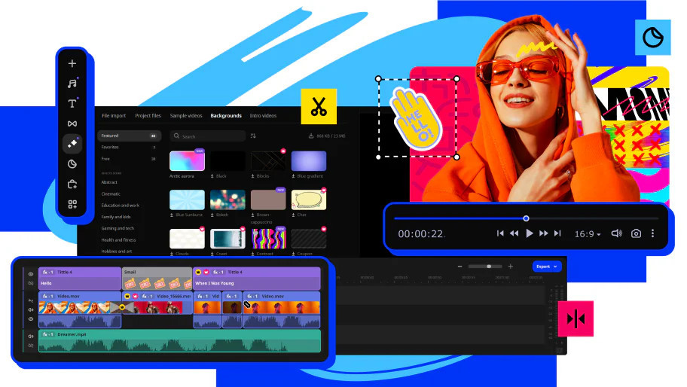
Task: Expand the Export dropdown button
Action: pyautogui.click(x=547, y=267)
